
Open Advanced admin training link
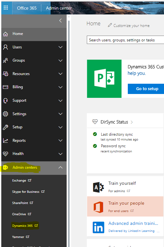(133, 223)
